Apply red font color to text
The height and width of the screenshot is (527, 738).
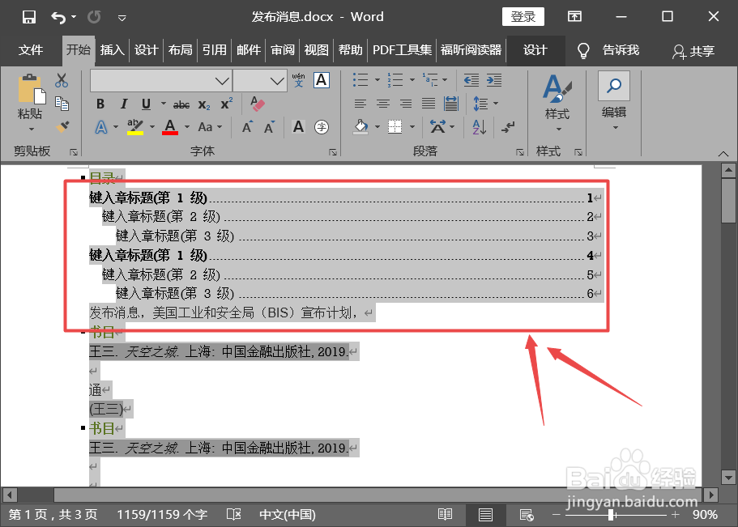[x=169, y=128]
